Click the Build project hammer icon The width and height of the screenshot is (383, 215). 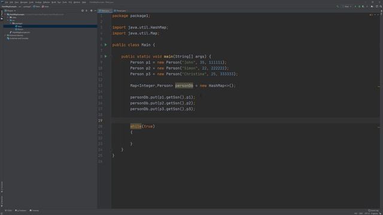338,7
